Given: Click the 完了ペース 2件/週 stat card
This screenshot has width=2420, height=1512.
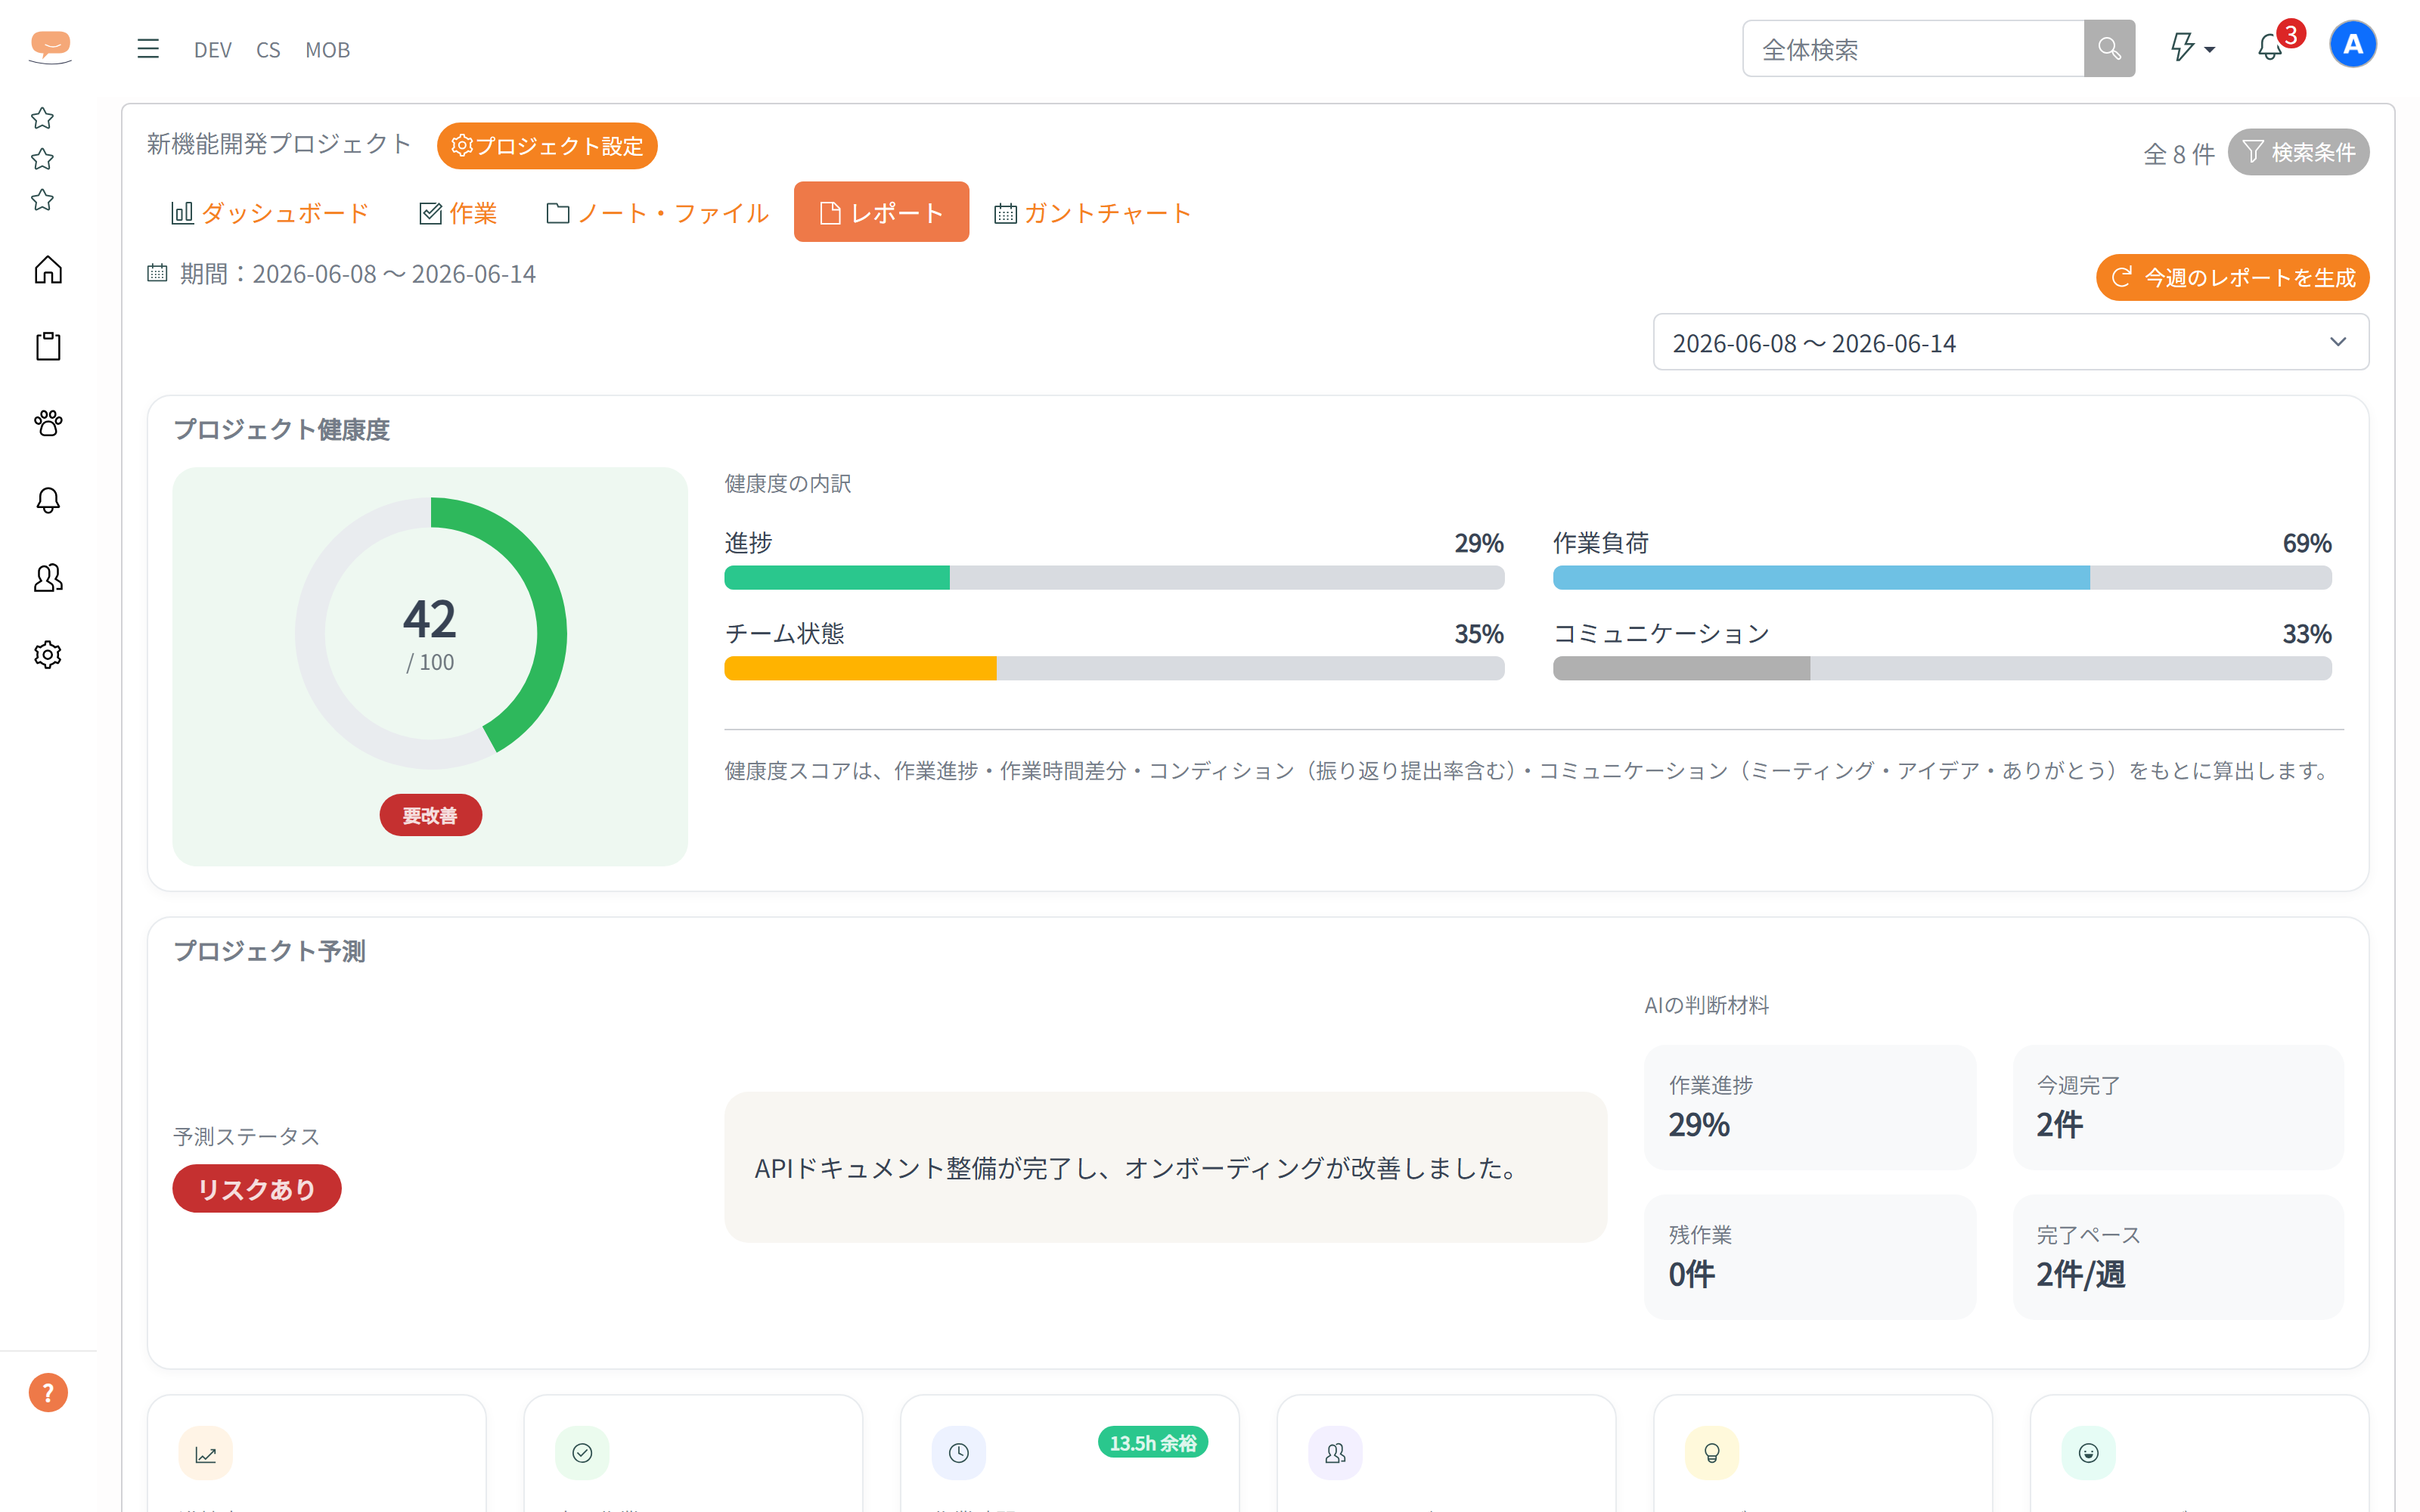Looking at the screenshot, I should point(2178,1257).
